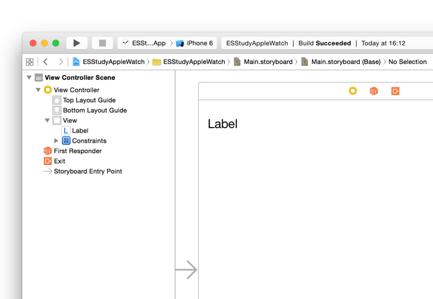Go forward in editor history
Viewport: 433px width, 299px height.
(x=60, y=62)
